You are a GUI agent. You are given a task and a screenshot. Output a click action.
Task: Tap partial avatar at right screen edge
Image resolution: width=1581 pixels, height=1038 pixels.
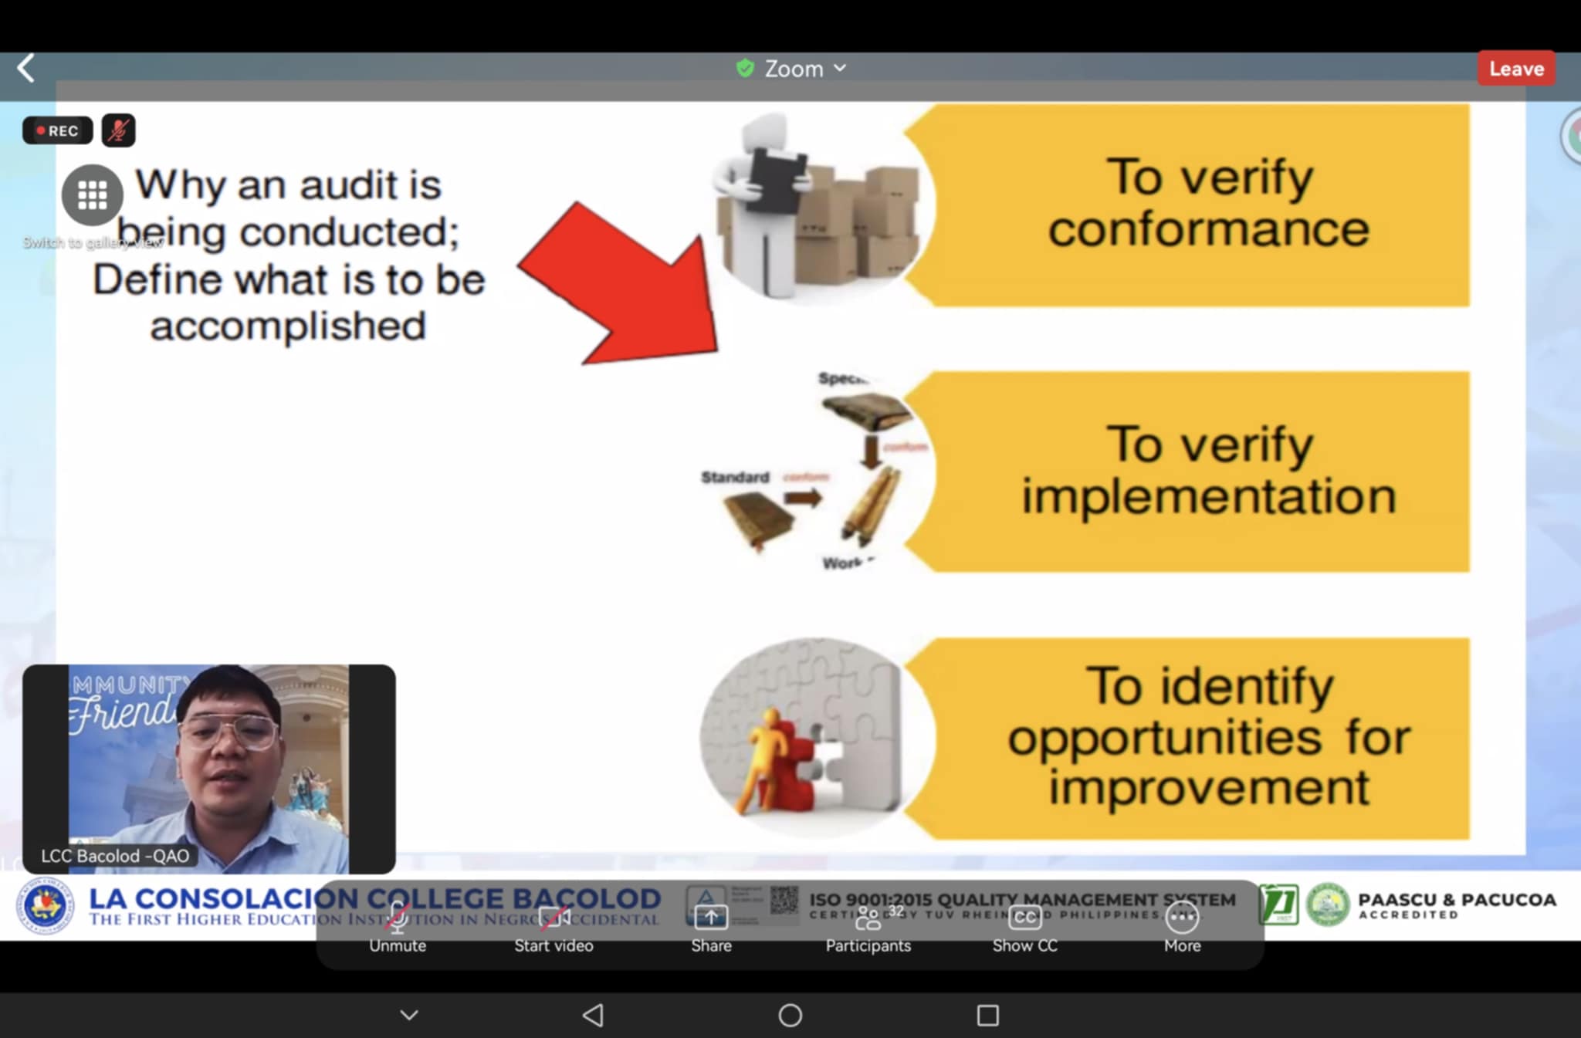pos(1572,137)
